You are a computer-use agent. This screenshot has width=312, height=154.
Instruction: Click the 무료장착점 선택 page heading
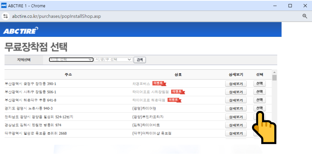[x=36, y=47]
